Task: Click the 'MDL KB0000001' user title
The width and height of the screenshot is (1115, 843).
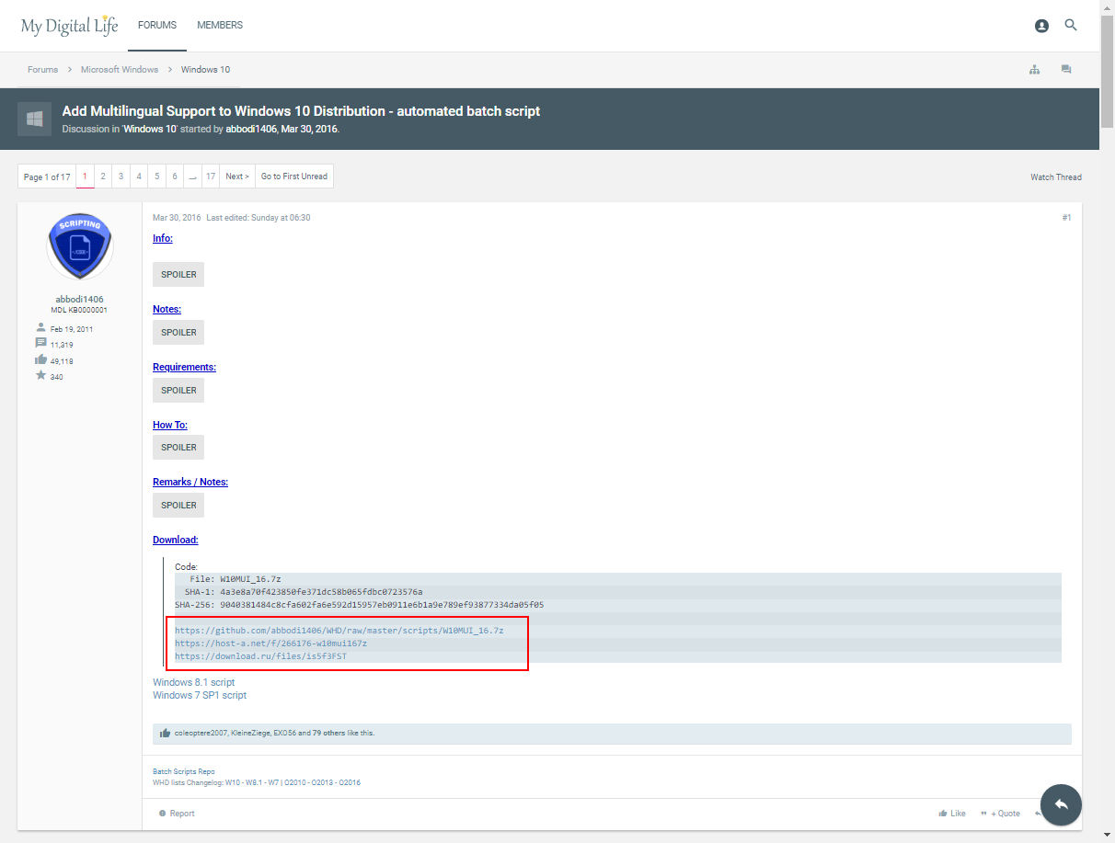Action: click(x=79, y=310)
